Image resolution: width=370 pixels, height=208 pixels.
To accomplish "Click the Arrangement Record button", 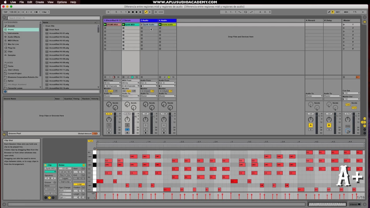I will [x=136, y=12].
